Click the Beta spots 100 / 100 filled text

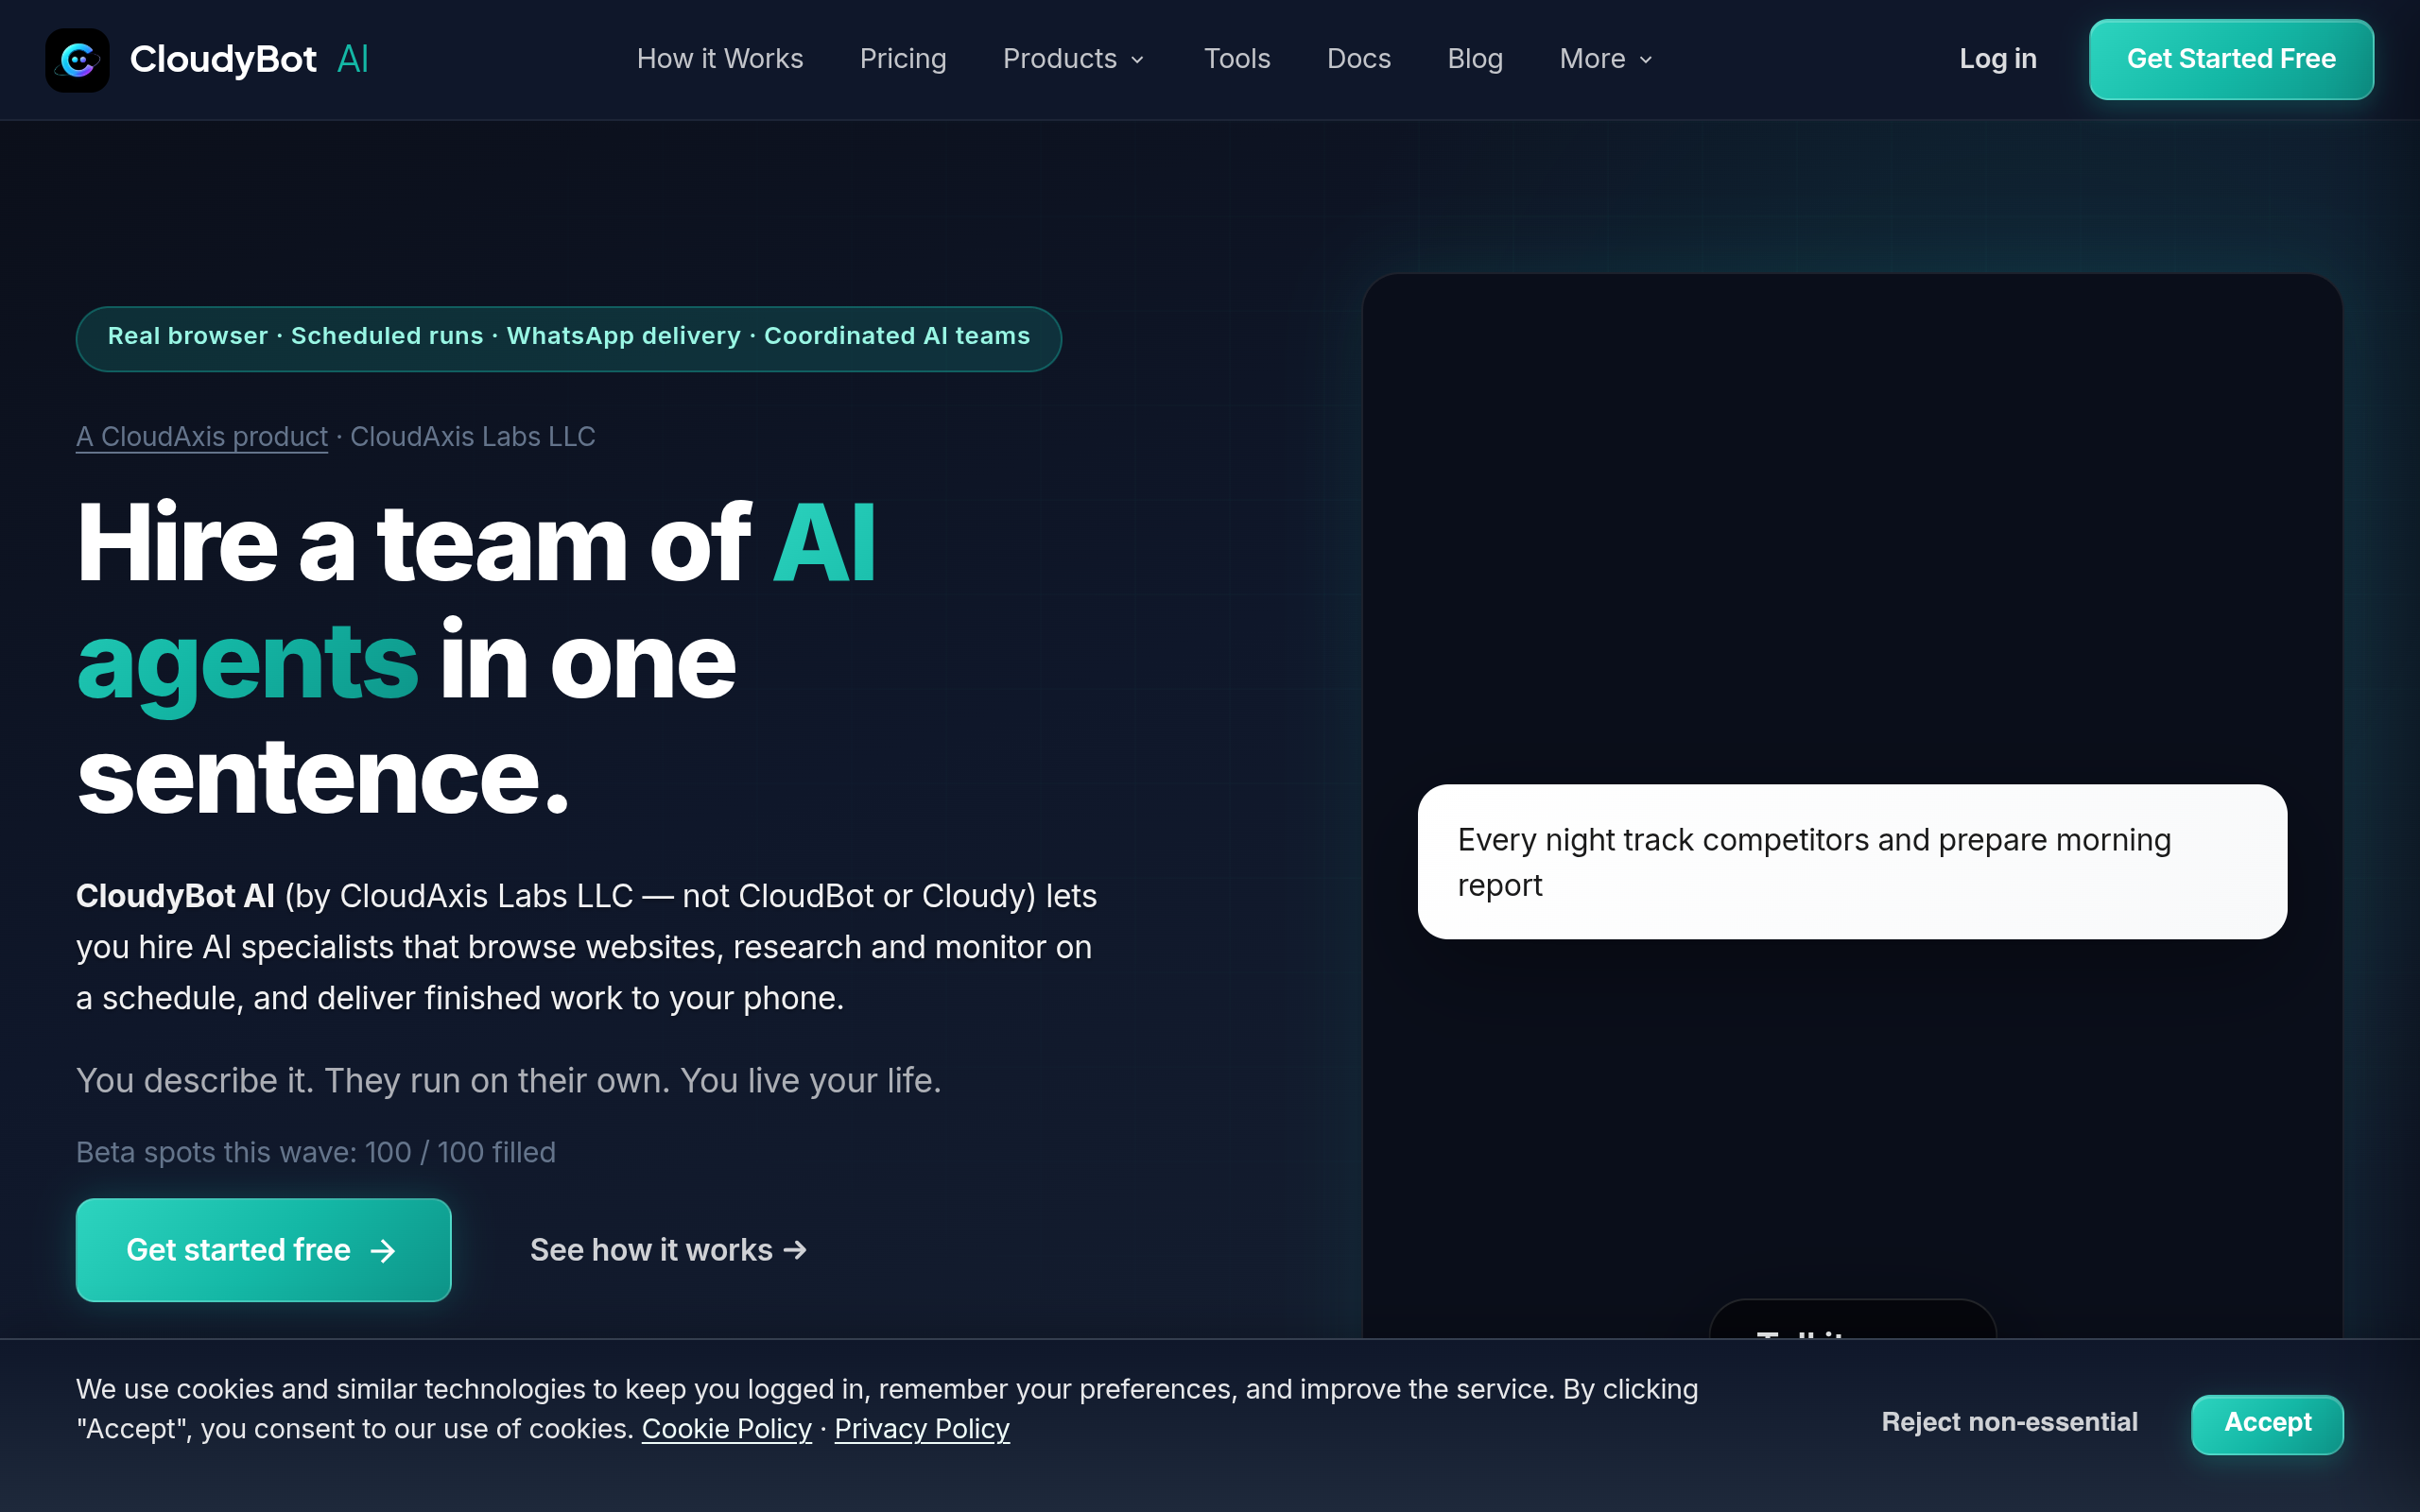(316, 1152)
